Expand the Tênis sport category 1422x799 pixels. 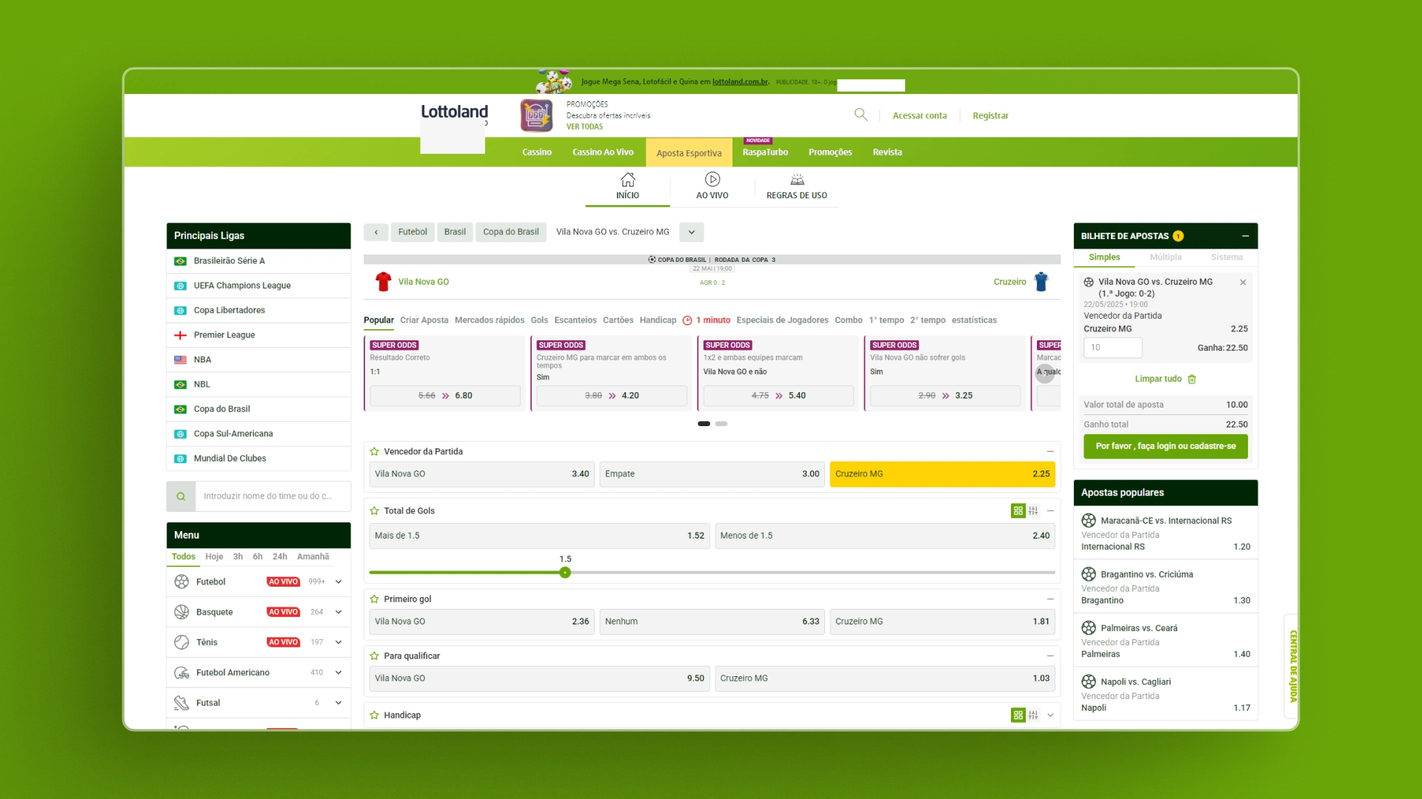(x=338, y=642)
